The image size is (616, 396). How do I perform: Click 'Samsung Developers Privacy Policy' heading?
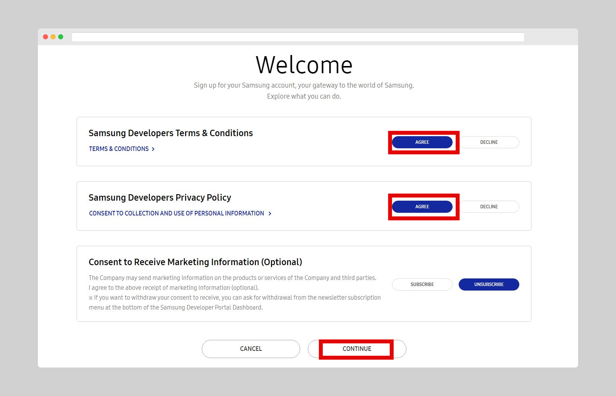click(x=160, y=198)
